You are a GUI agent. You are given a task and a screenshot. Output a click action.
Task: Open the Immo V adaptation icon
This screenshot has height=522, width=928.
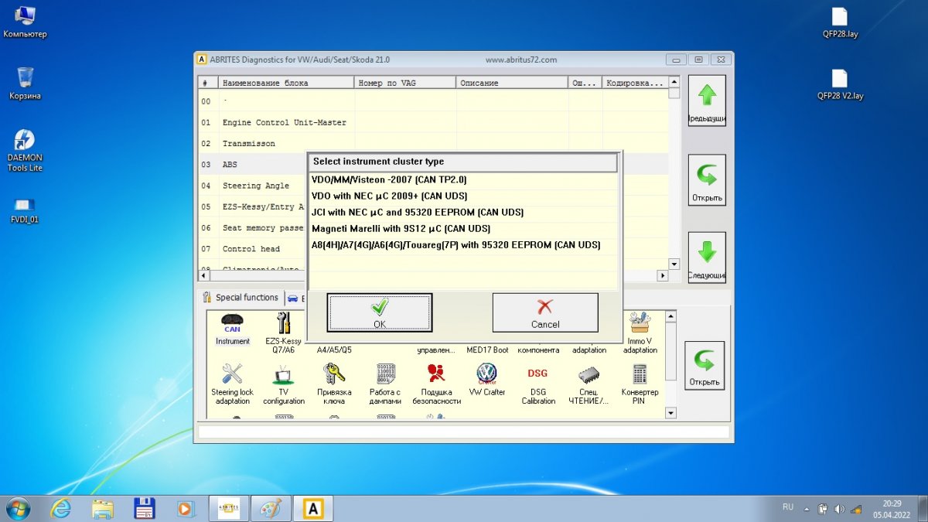(x=641, y=331)
